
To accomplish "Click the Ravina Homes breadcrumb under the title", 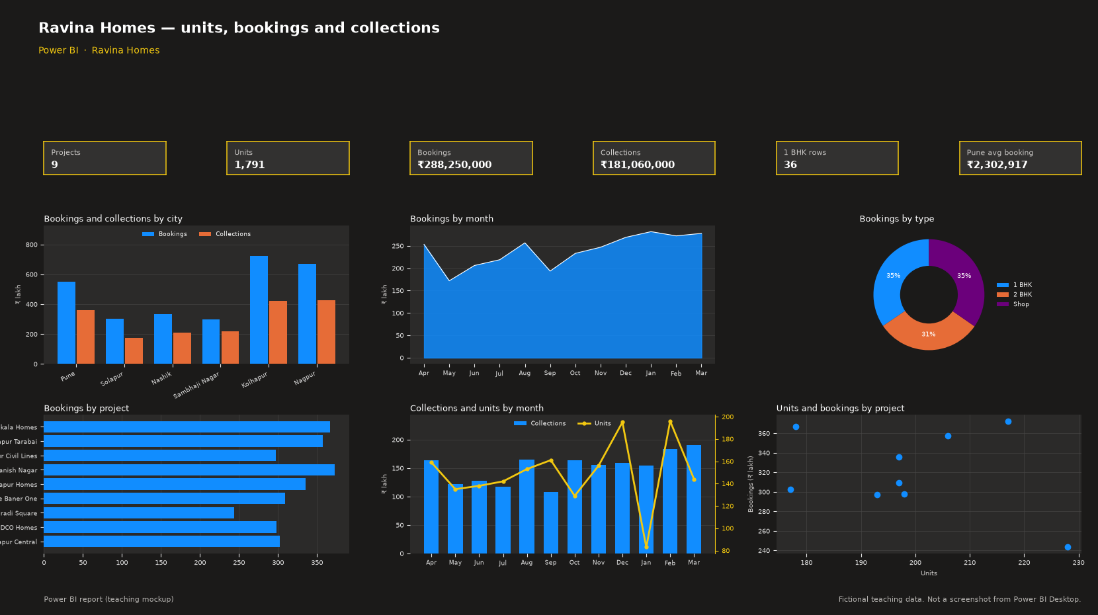I will pos(126,50).
